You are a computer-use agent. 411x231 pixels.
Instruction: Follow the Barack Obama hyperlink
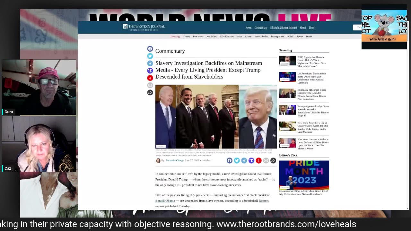click(165, 201)
